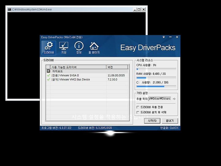The width and height of the screenshot is (221, 166).
Task: Minimize the cmd.exe window
Action: pos(135,10)
